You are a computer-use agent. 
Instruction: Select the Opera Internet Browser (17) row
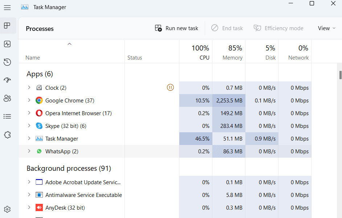pos(165,113)
